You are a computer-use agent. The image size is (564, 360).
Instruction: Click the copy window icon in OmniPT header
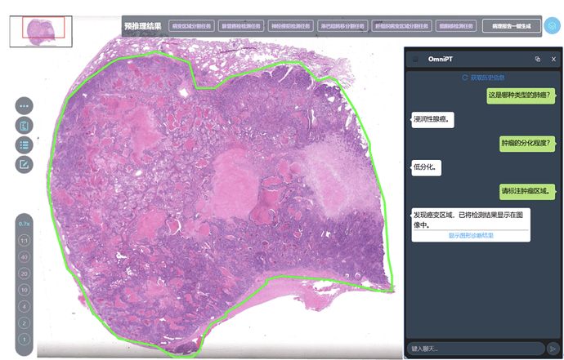coord(537,59)
